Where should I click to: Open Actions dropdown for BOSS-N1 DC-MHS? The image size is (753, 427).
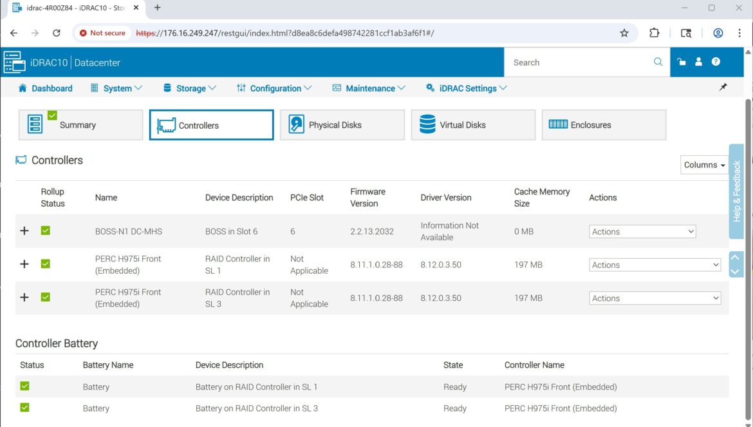pyautogui.click(x=642, y=232)
